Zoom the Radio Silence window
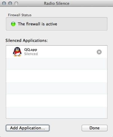 coord(16,3)
